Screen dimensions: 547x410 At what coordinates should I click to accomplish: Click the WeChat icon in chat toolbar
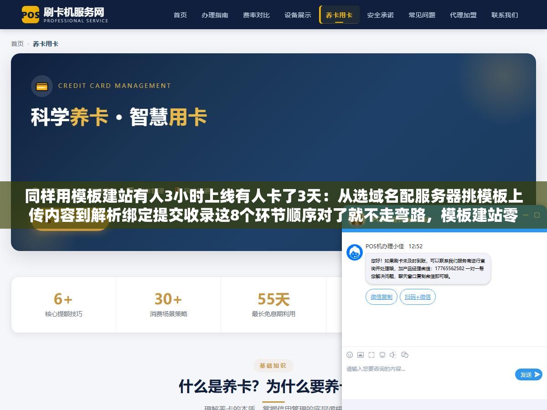click(404, 355)
